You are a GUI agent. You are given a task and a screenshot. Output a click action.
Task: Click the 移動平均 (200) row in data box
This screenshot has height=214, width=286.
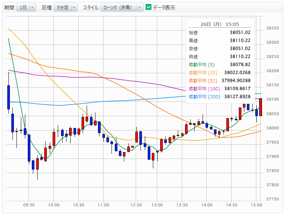pyautogui.click(x=219, y=97)
